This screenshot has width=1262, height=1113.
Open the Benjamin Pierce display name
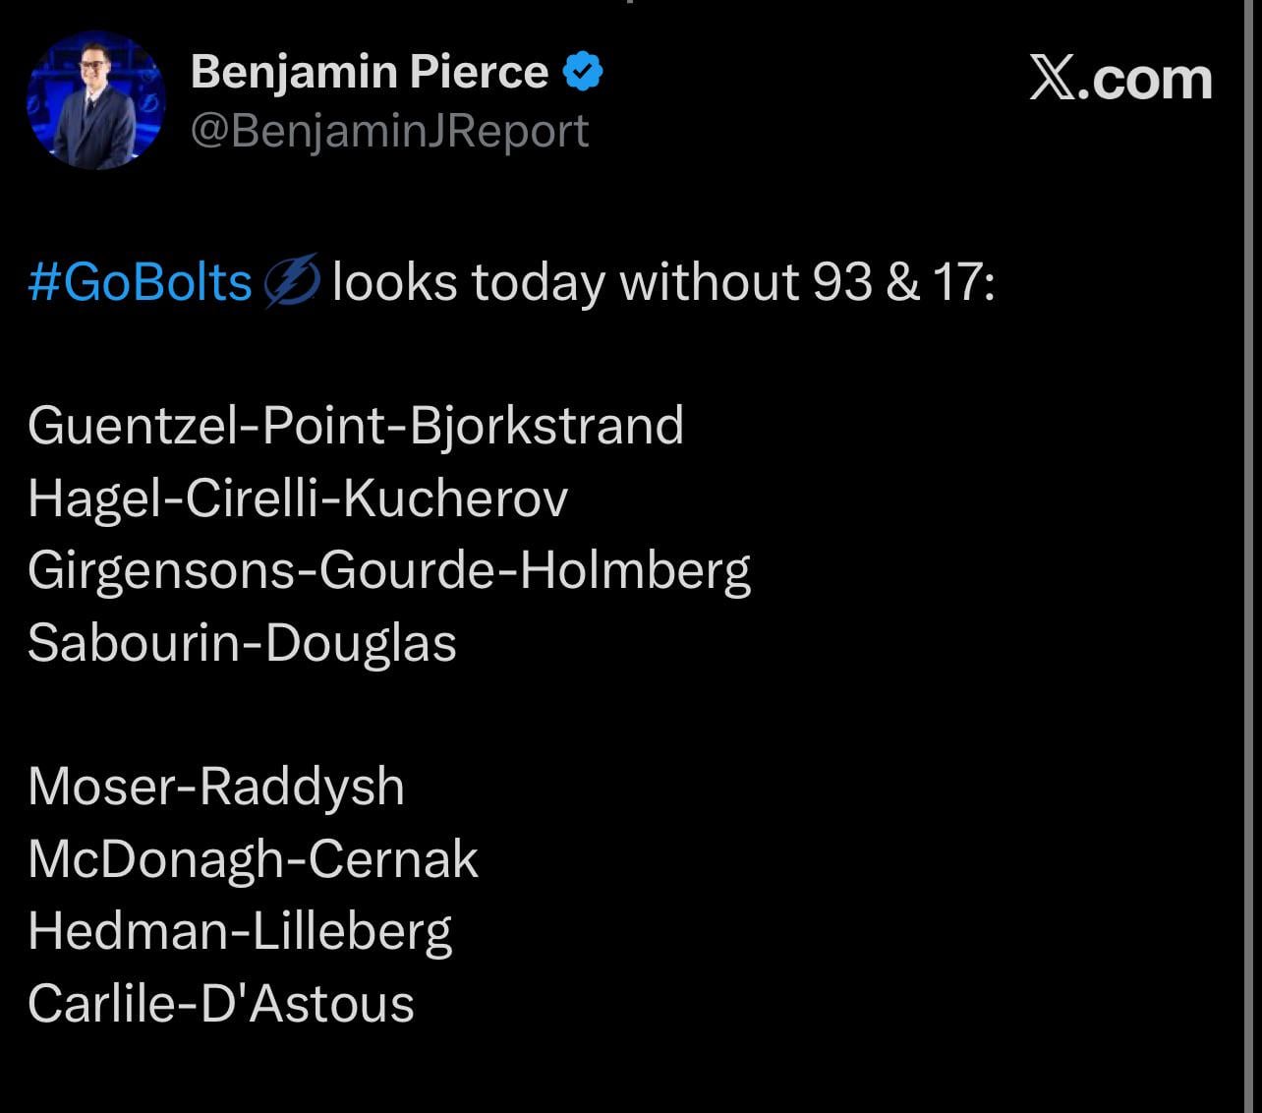(x=370, y=73)
